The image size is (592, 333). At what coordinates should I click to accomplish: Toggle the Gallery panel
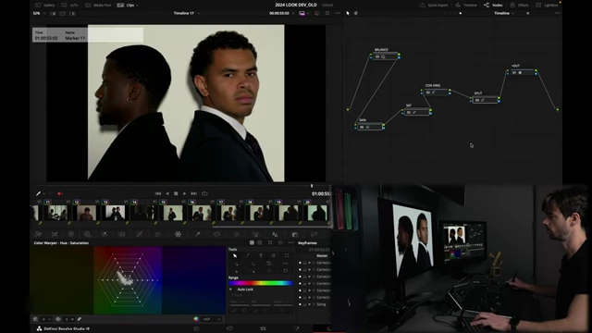pyautogui.click(x=45, y=5)
